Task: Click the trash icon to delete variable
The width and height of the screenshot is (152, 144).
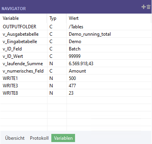Action: (x=149, y=7)
